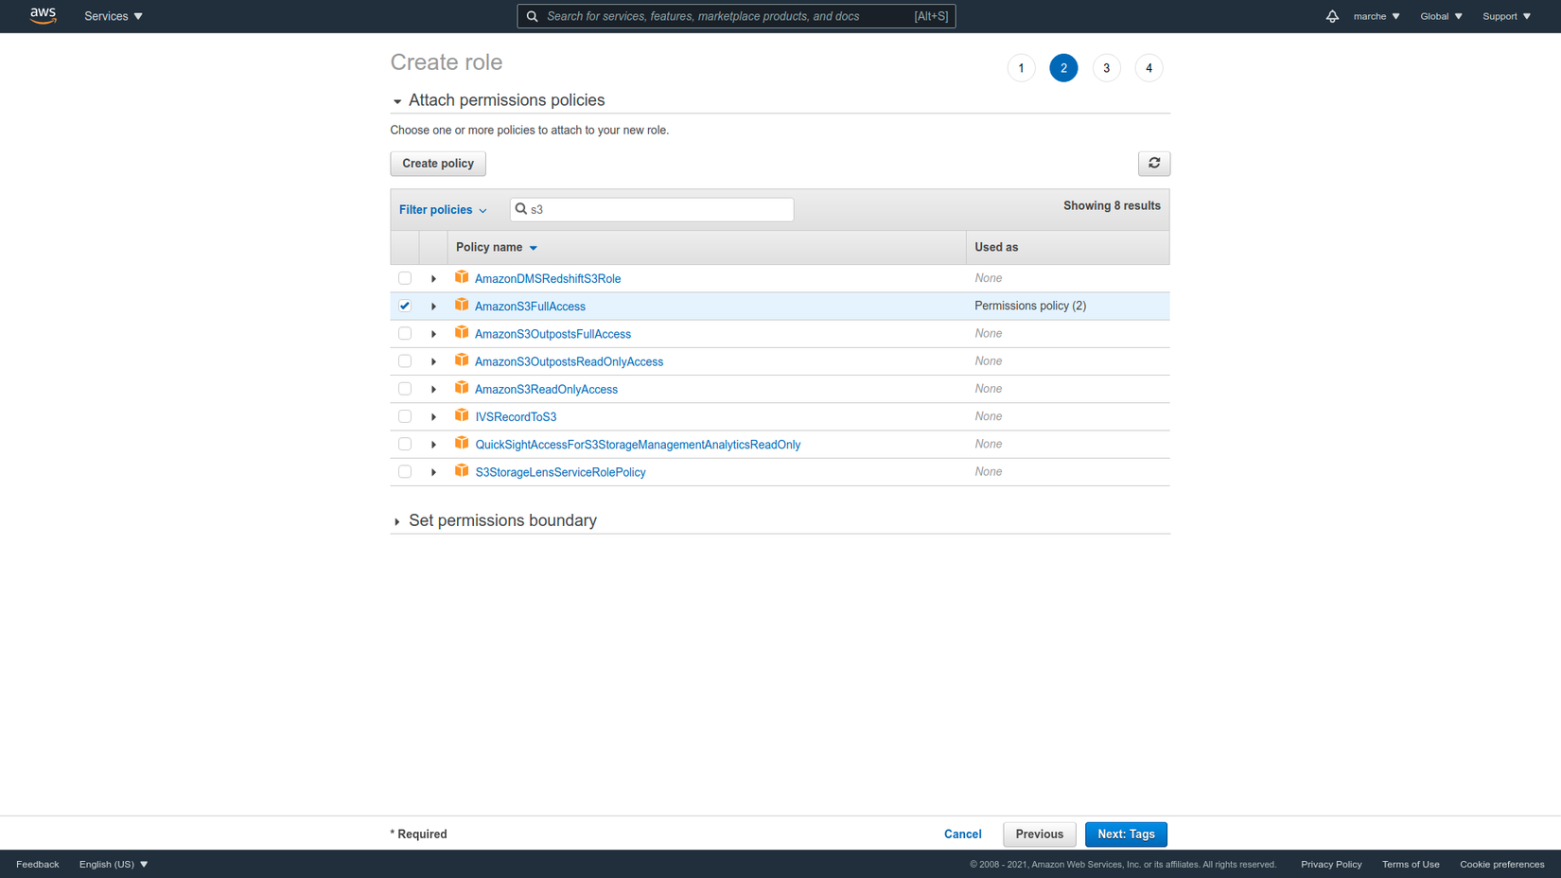Tick the QuickSightAccessForS3StorageManagementAnalyticsReadOnly checkbox
Screen dimensions: 1561x878
[x=405, y=444]
